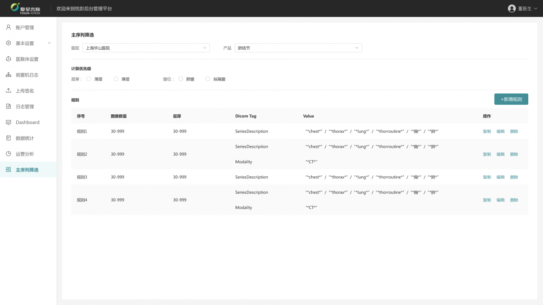Click 编辑 for 规则4
The height and width of the screenshot is (305, 543).
(500, 200)
